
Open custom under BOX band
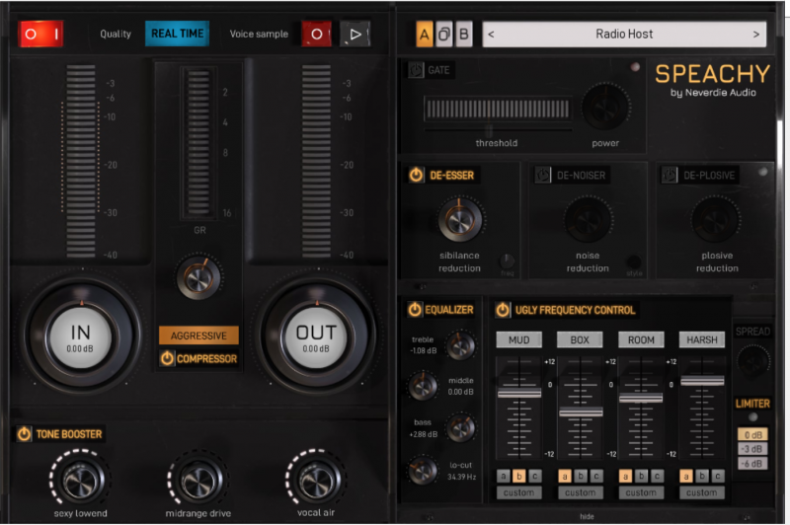(580, 492)
